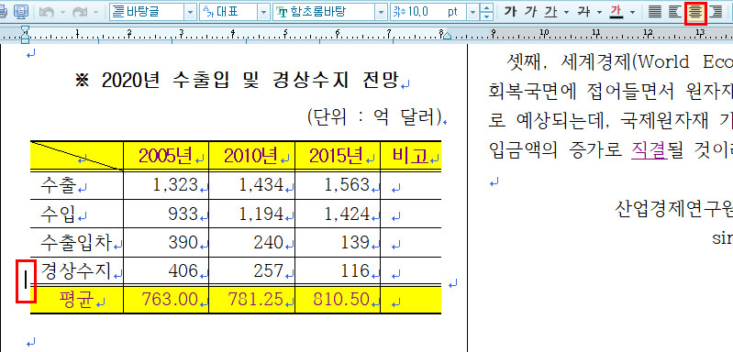Click the Redo arrow icon
The height and width of the screenshot is (352, 733).
[x=80, y=12]
